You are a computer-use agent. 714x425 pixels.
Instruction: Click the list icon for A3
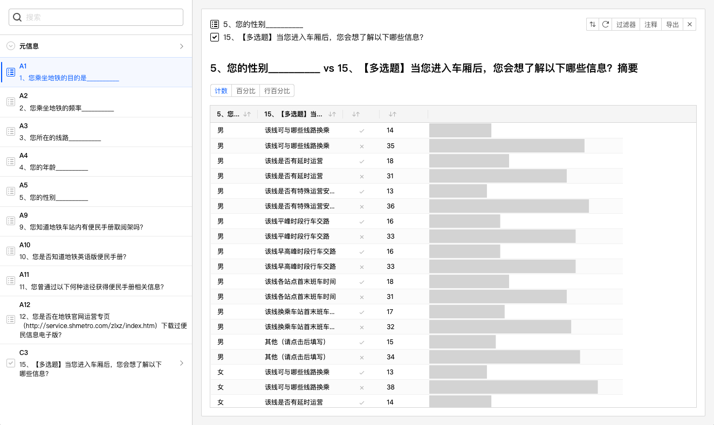pyautogui.click(x=10, y=131)
